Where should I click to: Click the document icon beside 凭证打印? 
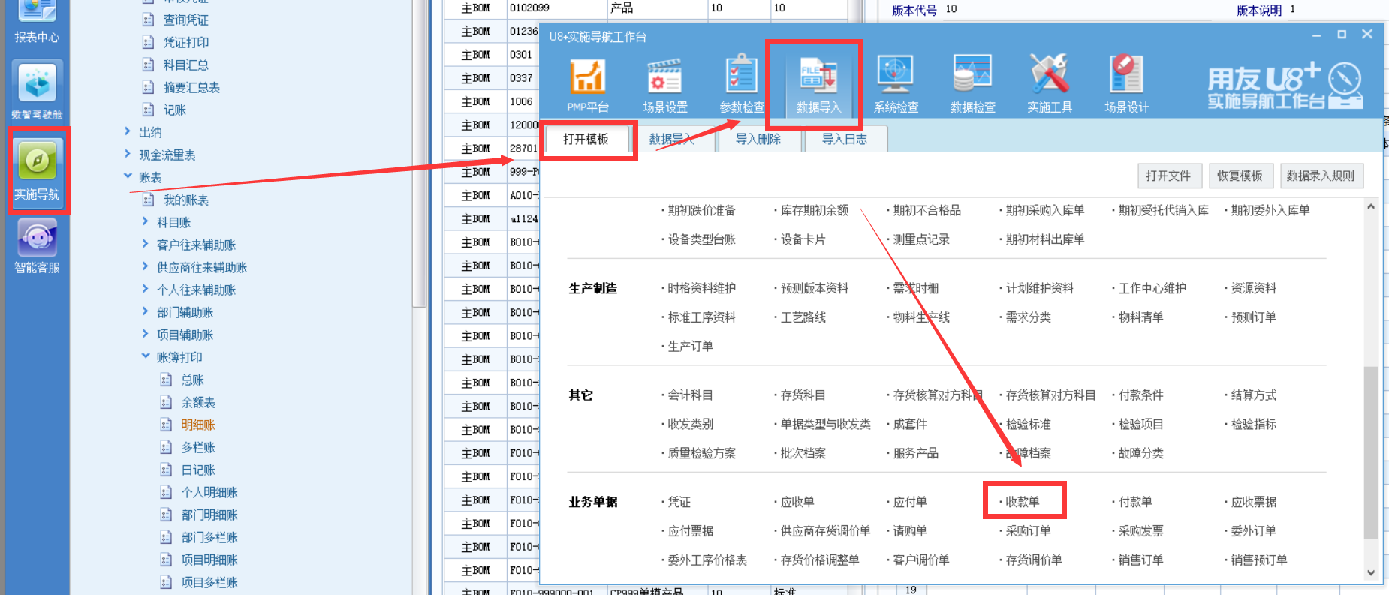(148, 42)
